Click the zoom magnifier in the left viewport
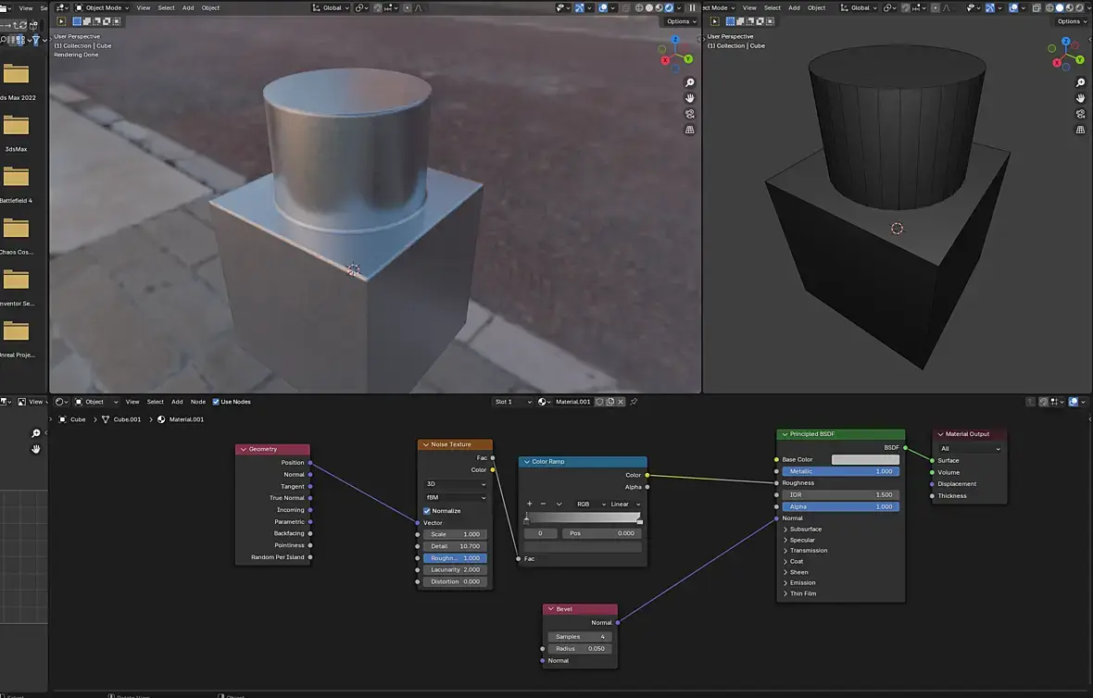The image size is (1093, 698). [690, 83]
